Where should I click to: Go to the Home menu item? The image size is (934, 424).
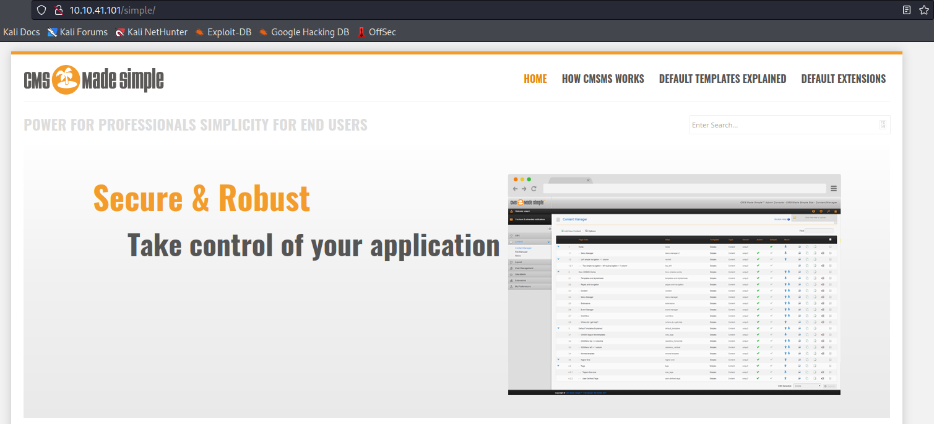click(x=535, y=79)
